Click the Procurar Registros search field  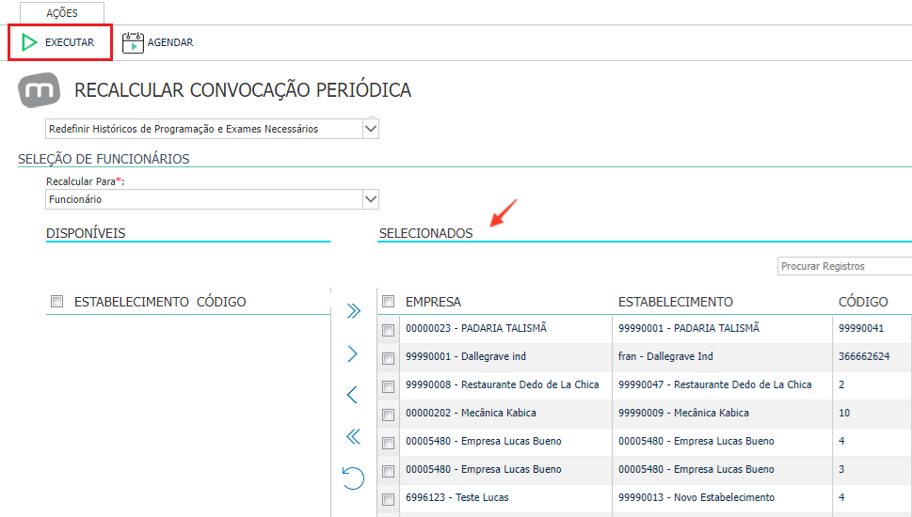[x=844, y=266]
